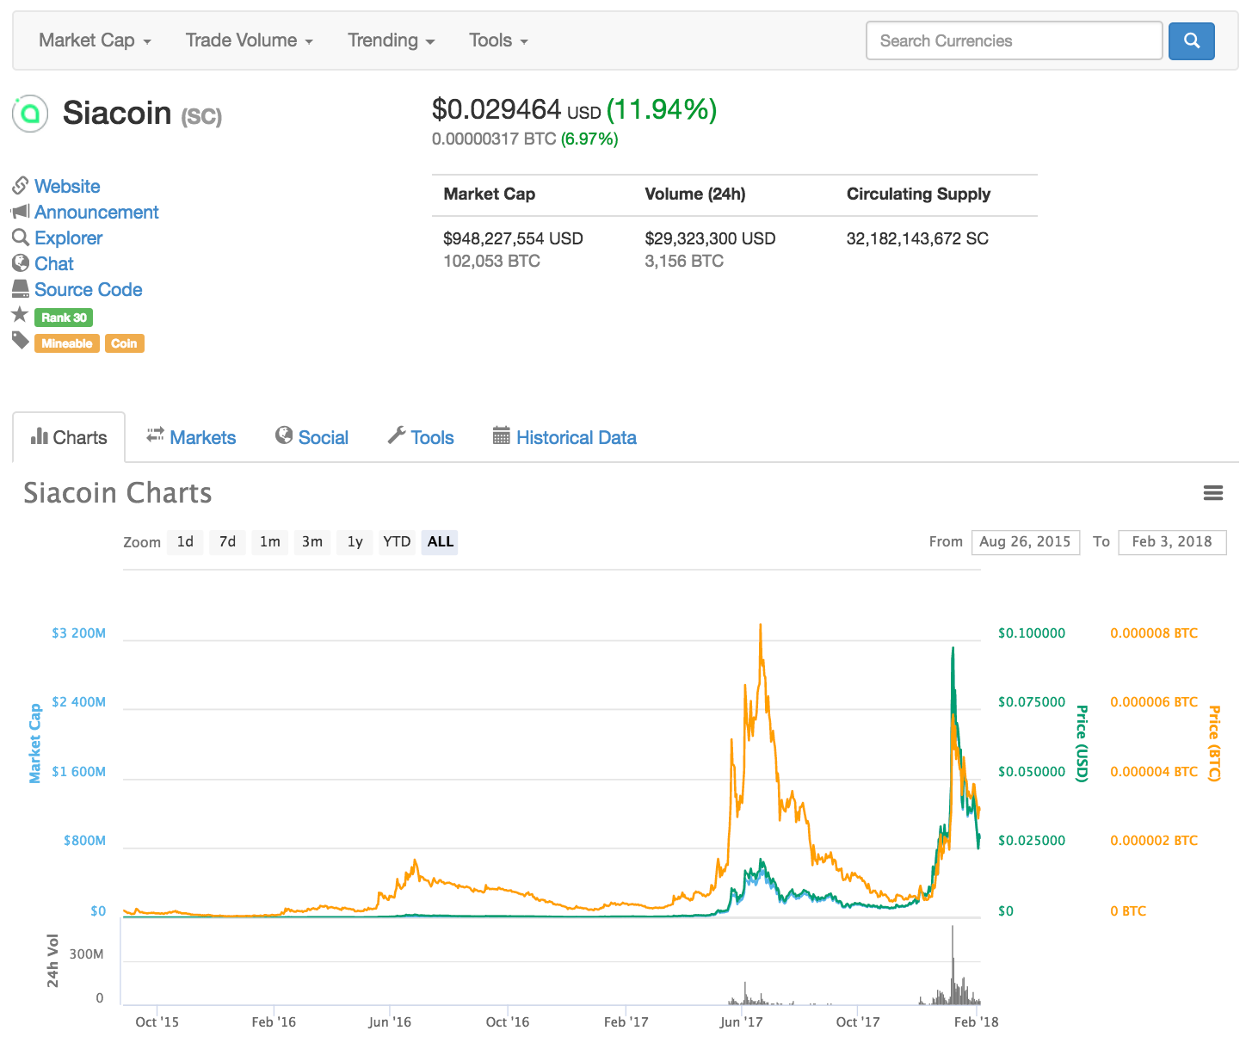Open the Explorer link
This screenshot has height=1043, width=1246.
point(69,238)
